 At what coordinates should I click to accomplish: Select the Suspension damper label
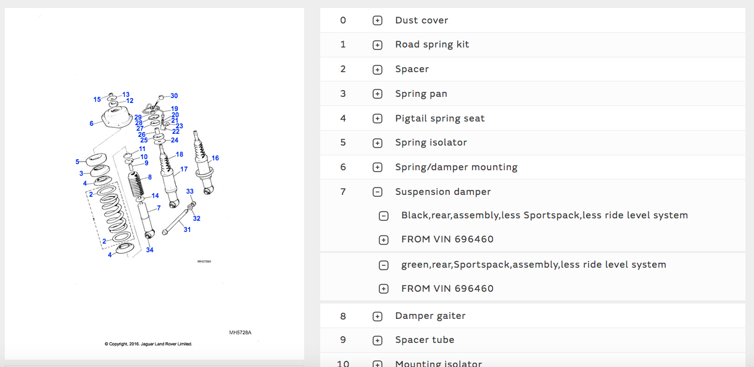443,192
